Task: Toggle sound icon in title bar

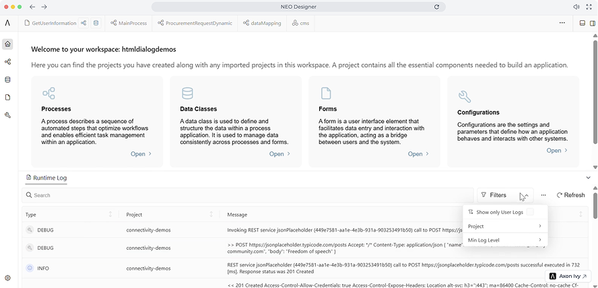Action: (576, 7)
